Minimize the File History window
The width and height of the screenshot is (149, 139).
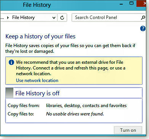[121, 4]
